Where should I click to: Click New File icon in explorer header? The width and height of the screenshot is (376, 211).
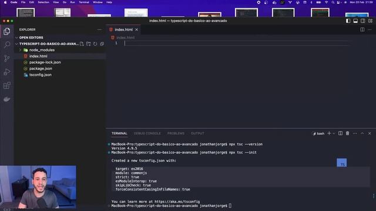pyautogui.click(x=82, y=44)
